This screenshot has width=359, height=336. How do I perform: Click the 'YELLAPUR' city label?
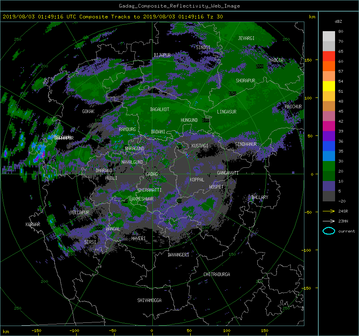[80, 213]
